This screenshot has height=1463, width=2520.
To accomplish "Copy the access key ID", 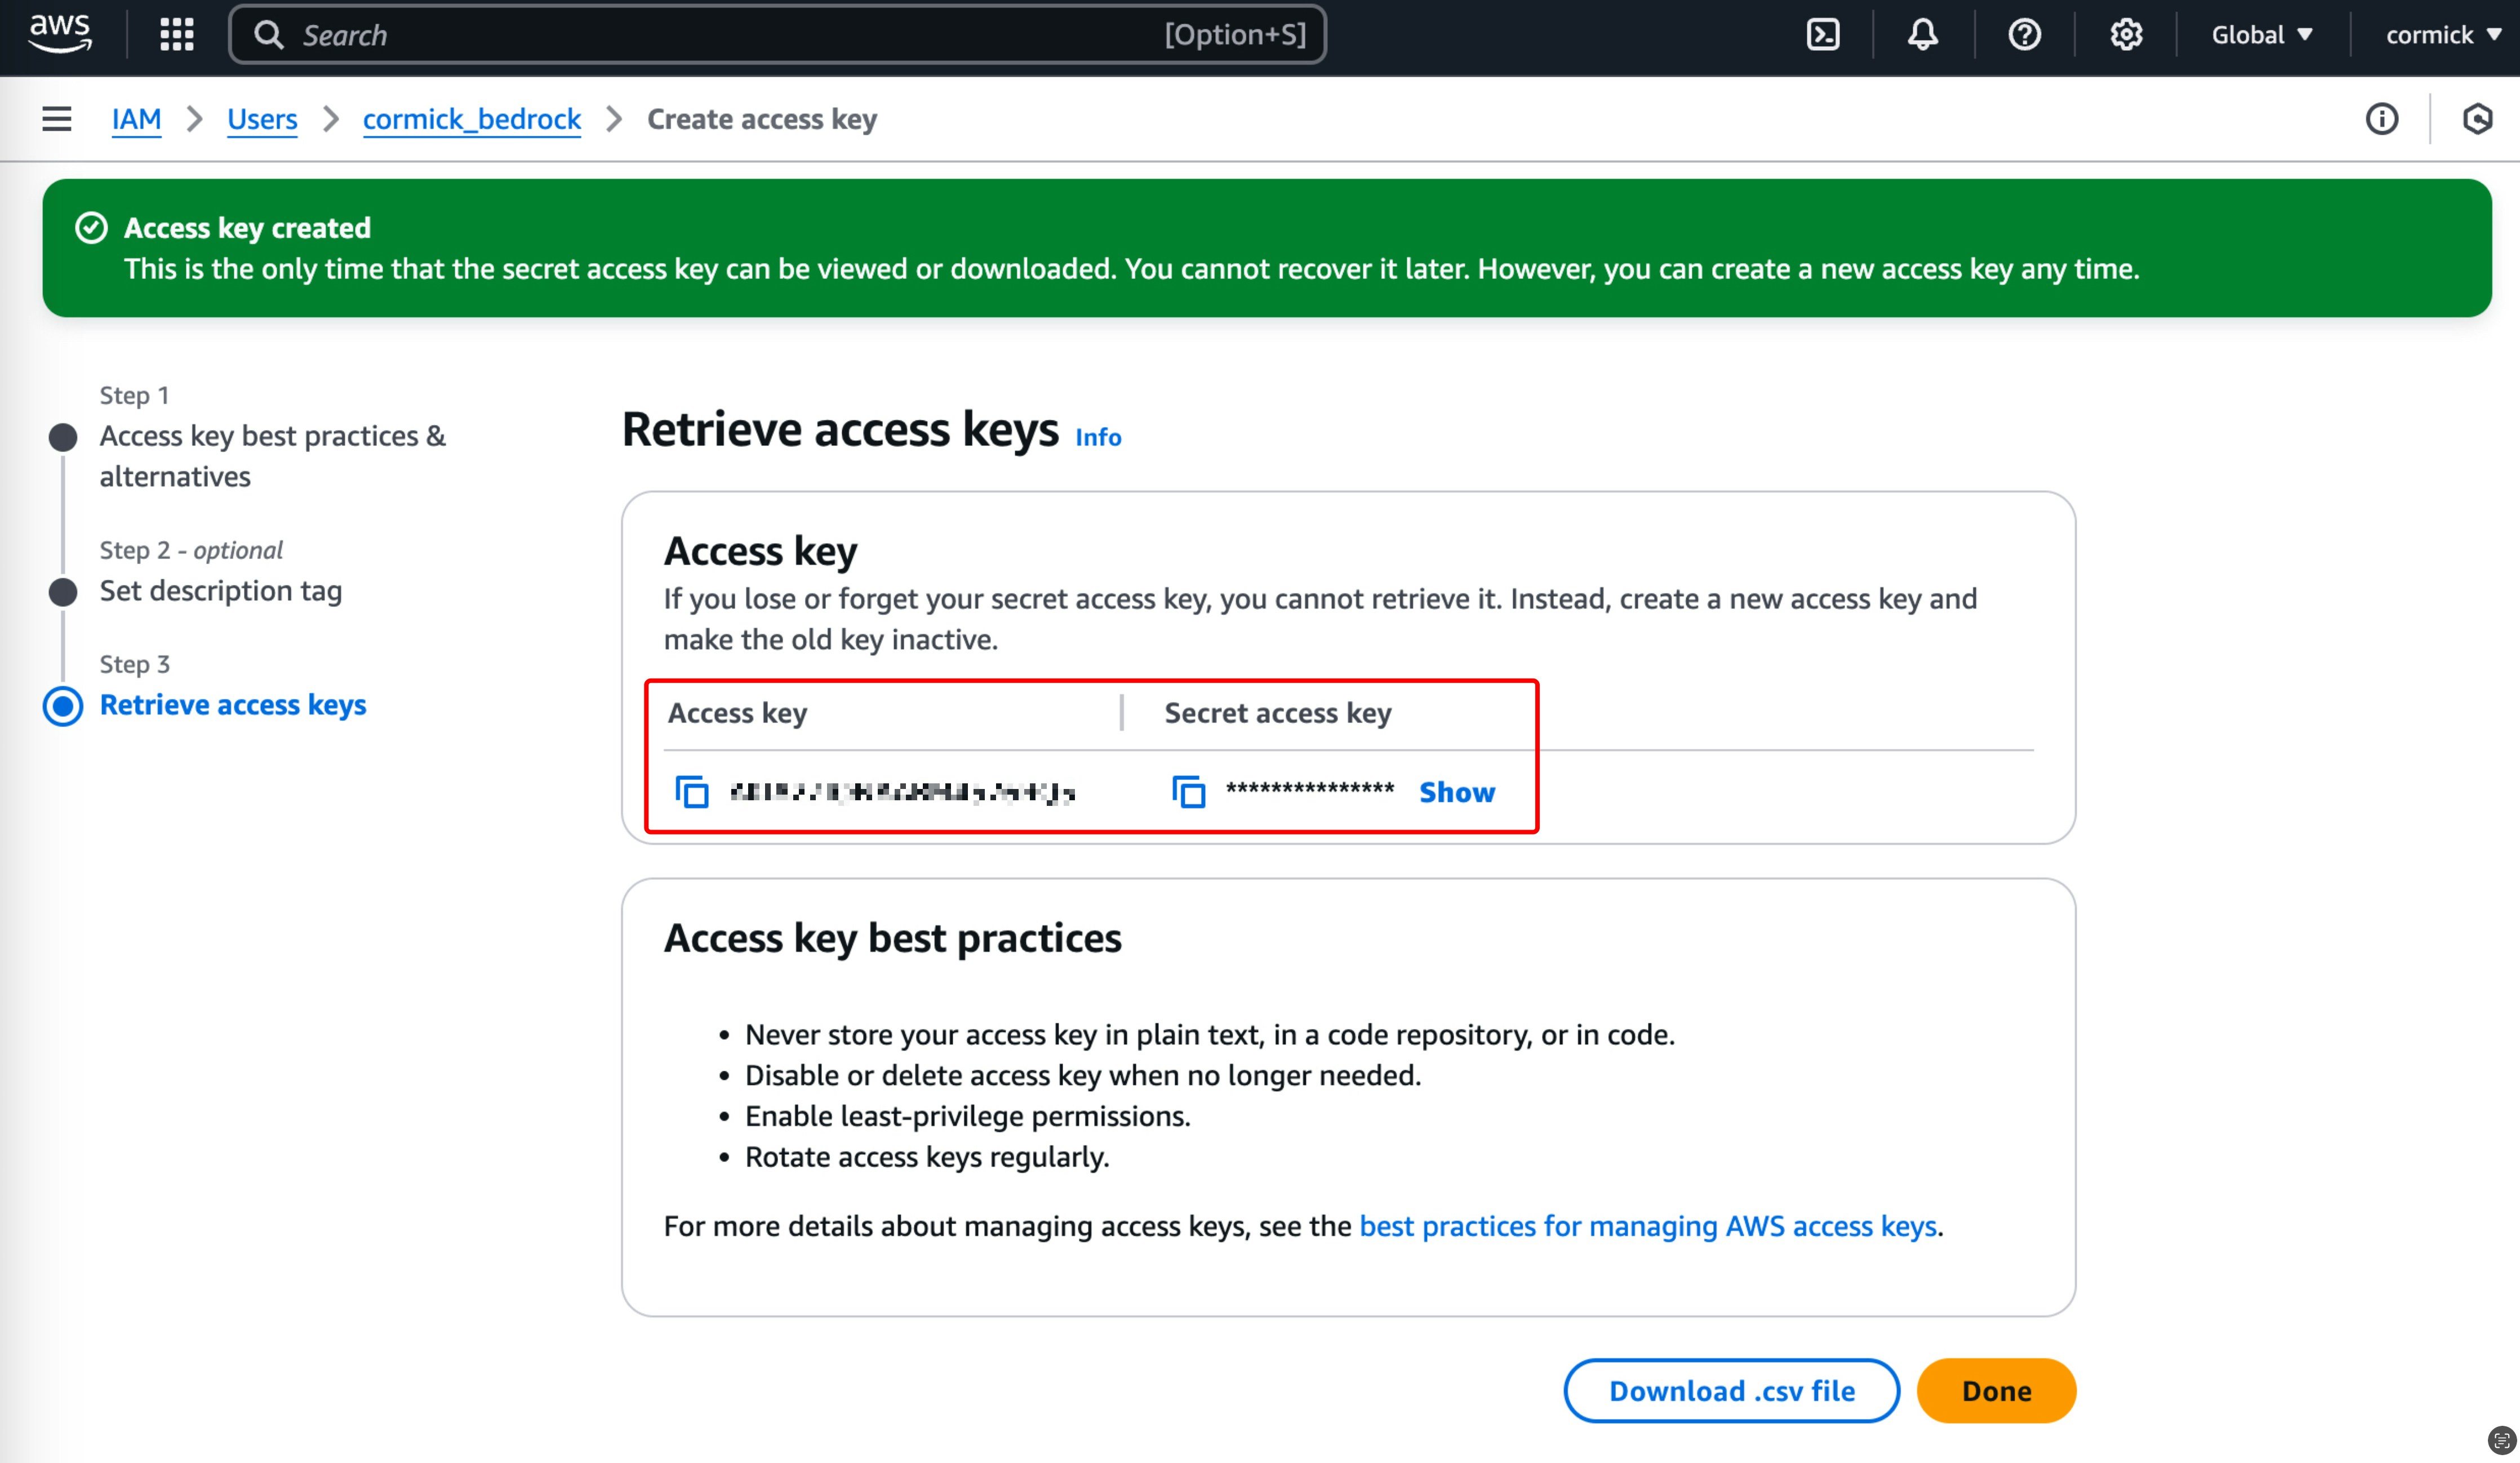I will tap(692, 792).
